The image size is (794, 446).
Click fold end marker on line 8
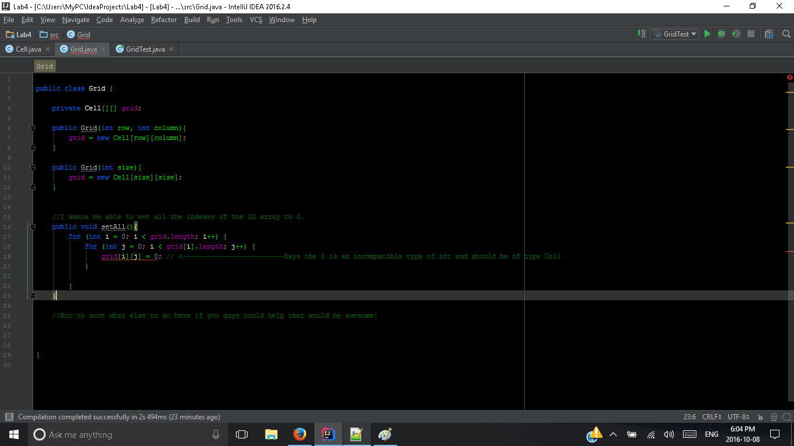[33, 148]
